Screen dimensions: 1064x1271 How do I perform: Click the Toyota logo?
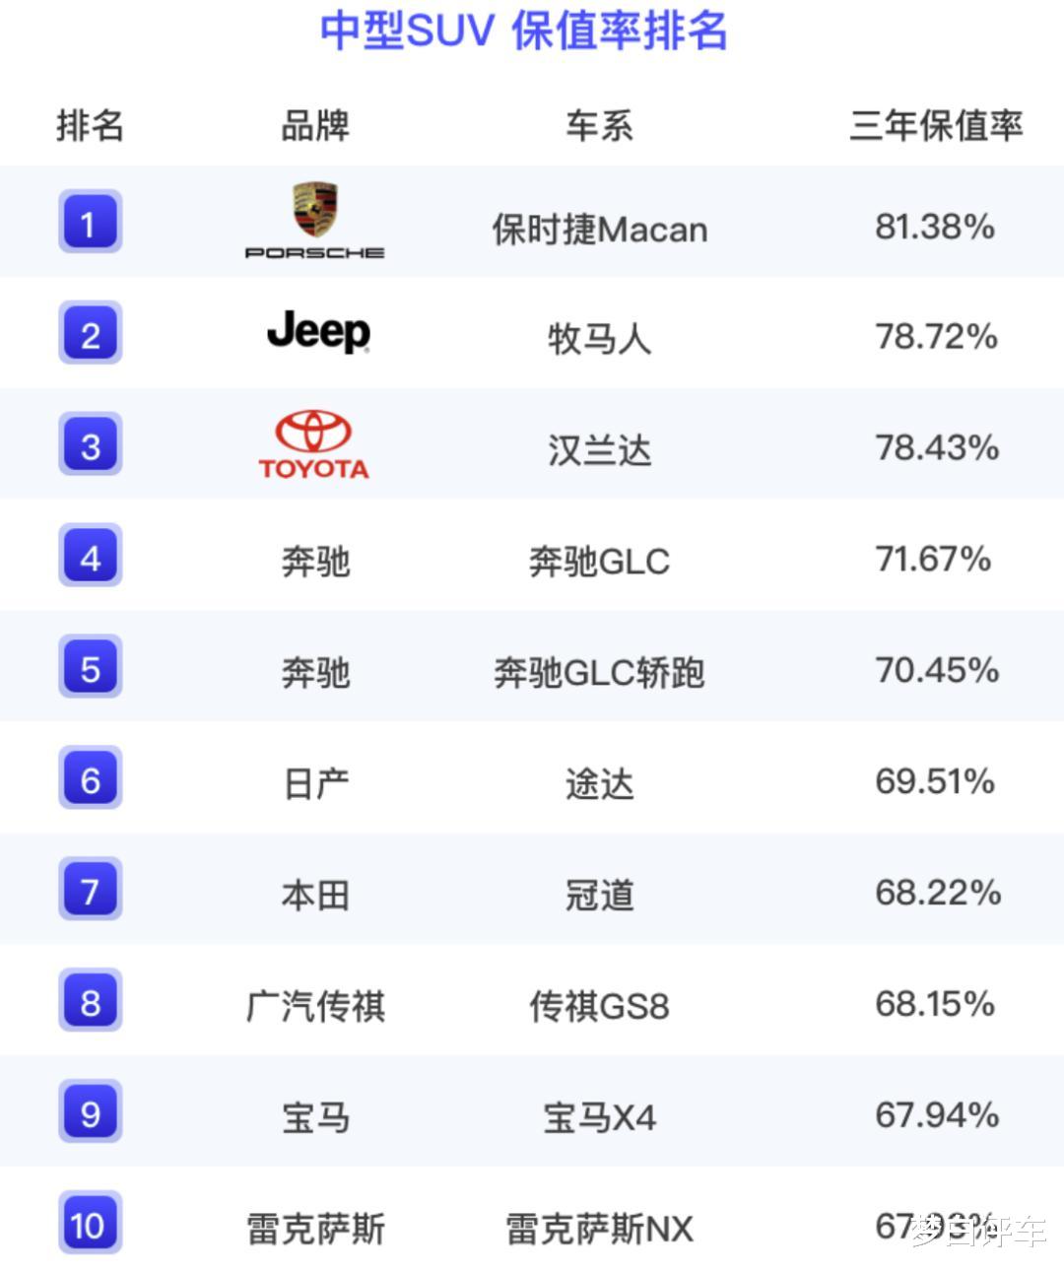(314, 445)
